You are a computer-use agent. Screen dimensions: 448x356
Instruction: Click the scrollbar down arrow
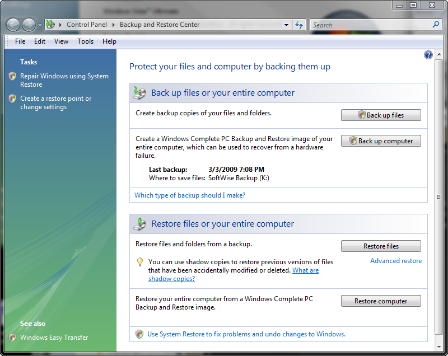pyautogui.click(x=439, y=347)
